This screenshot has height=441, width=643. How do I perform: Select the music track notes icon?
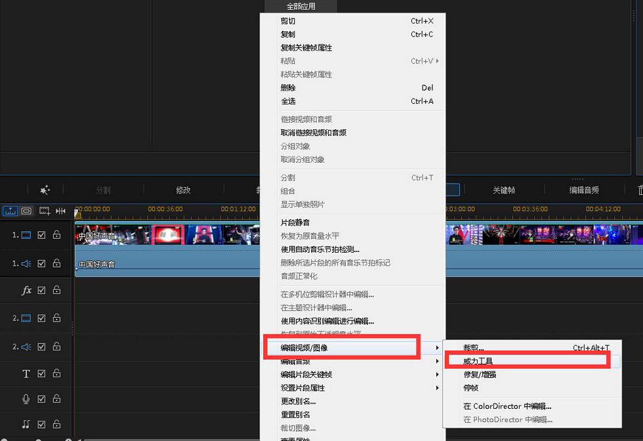tap(26, 425)
